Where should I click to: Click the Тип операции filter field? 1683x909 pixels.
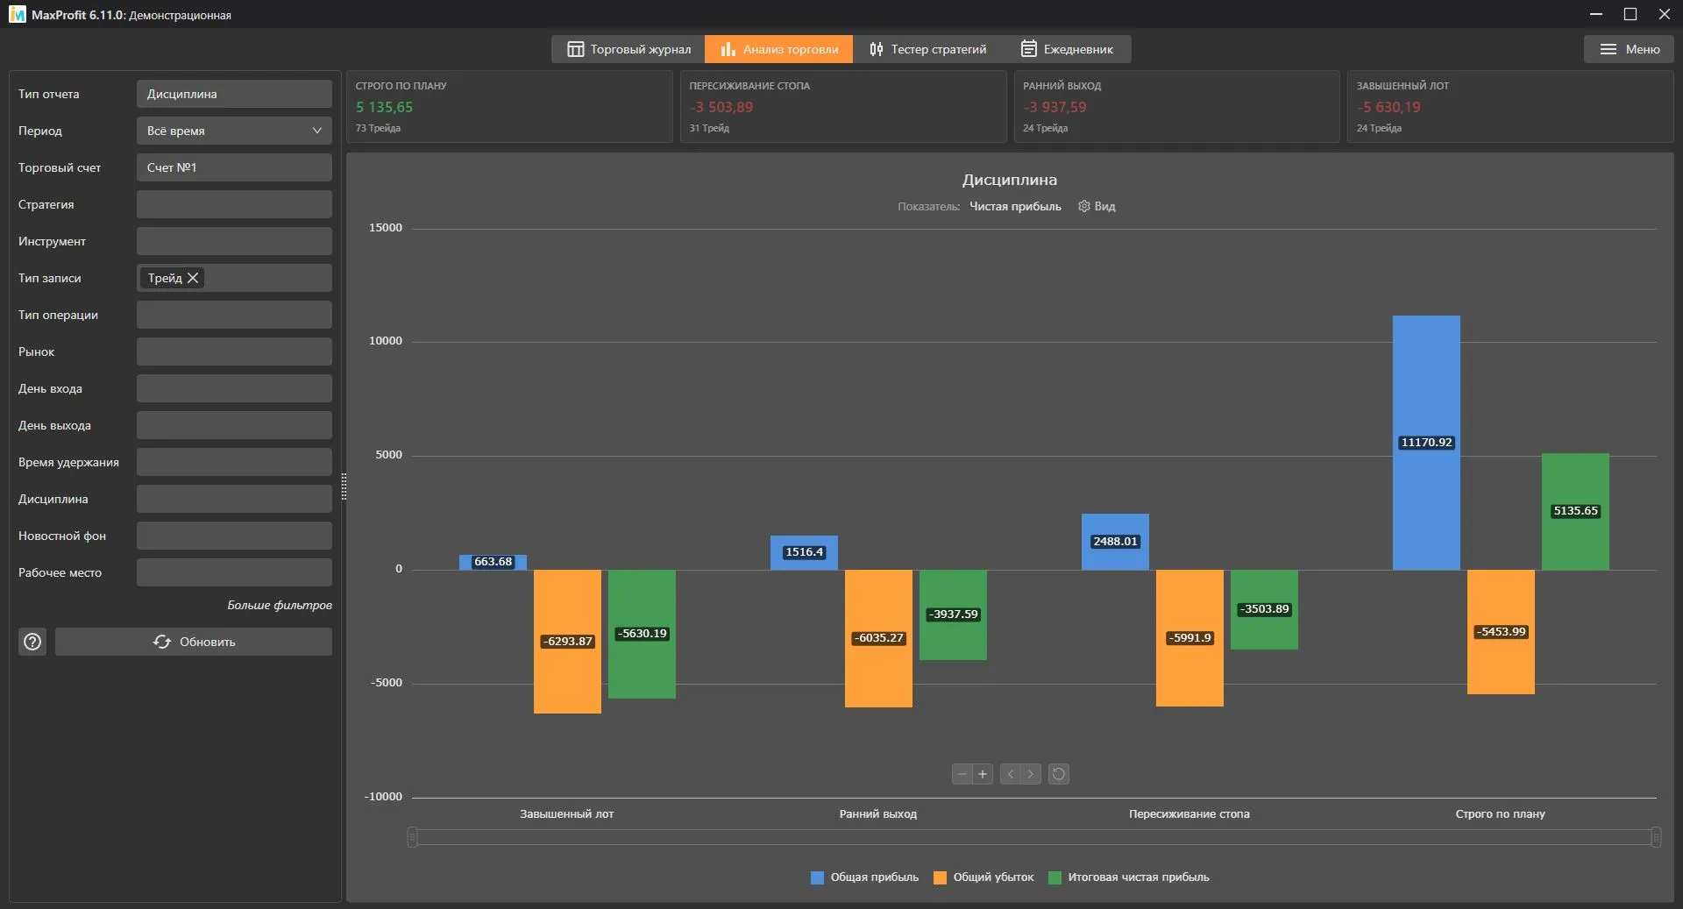(234, 315)
